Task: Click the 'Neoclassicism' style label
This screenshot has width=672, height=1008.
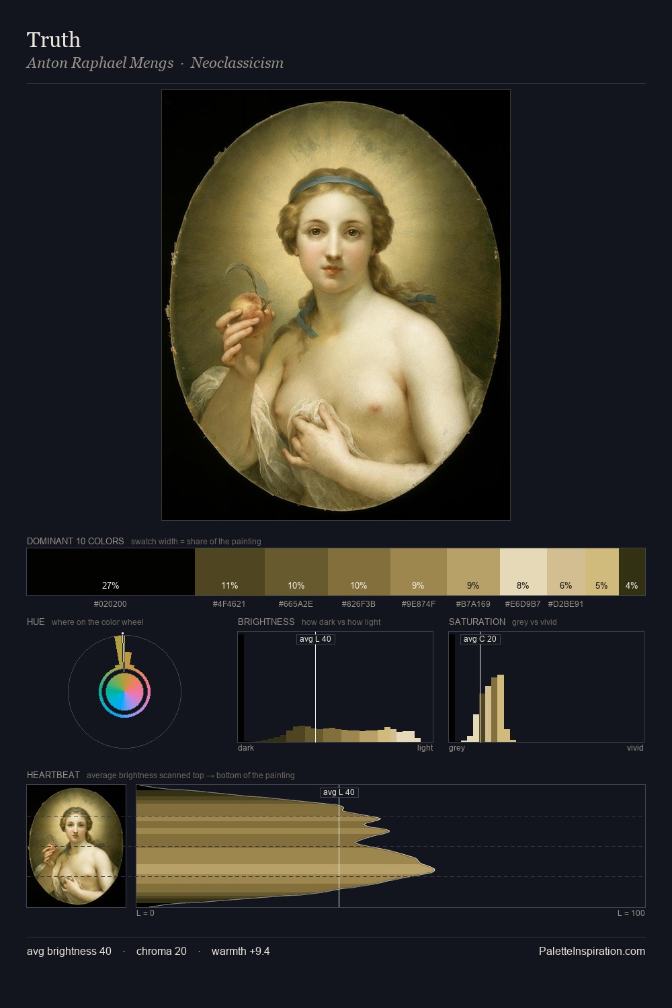Action: (x=237, y=63)
